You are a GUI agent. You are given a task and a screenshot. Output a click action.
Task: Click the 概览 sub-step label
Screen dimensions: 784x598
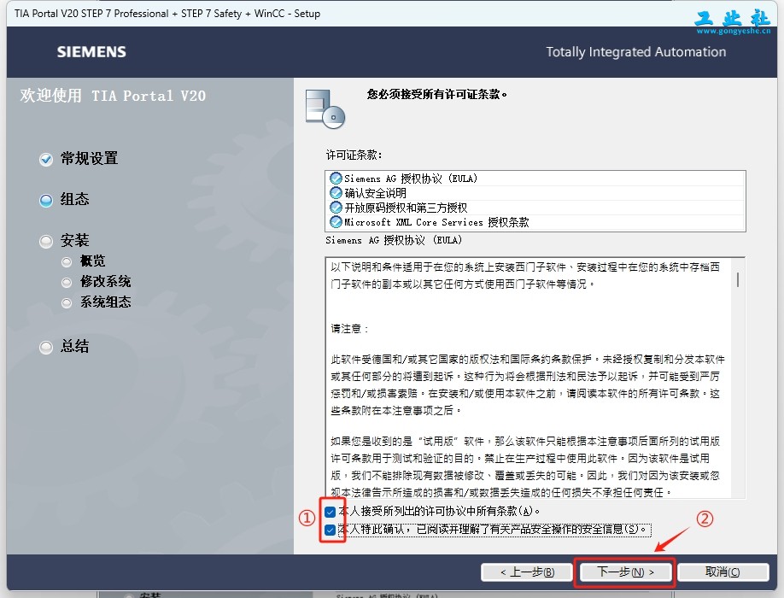pyautogui.click(x=92, y=261)
